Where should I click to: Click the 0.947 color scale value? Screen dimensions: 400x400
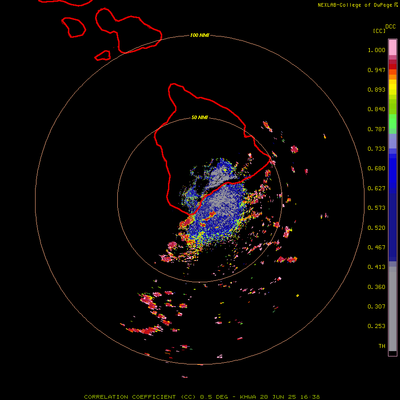[376, 70]
